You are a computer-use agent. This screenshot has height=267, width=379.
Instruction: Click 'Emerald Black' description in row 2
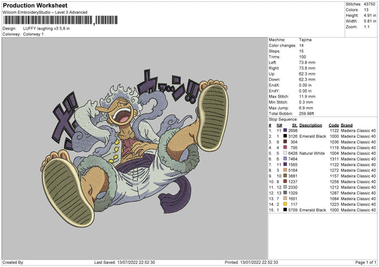[313, 136]
